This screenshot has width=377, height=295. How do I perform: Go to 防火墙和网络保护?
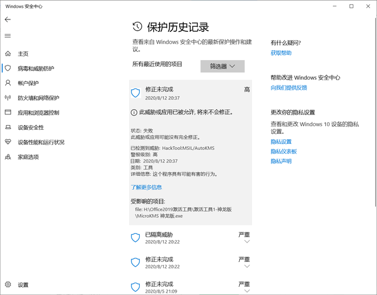(x=38, y=98)
